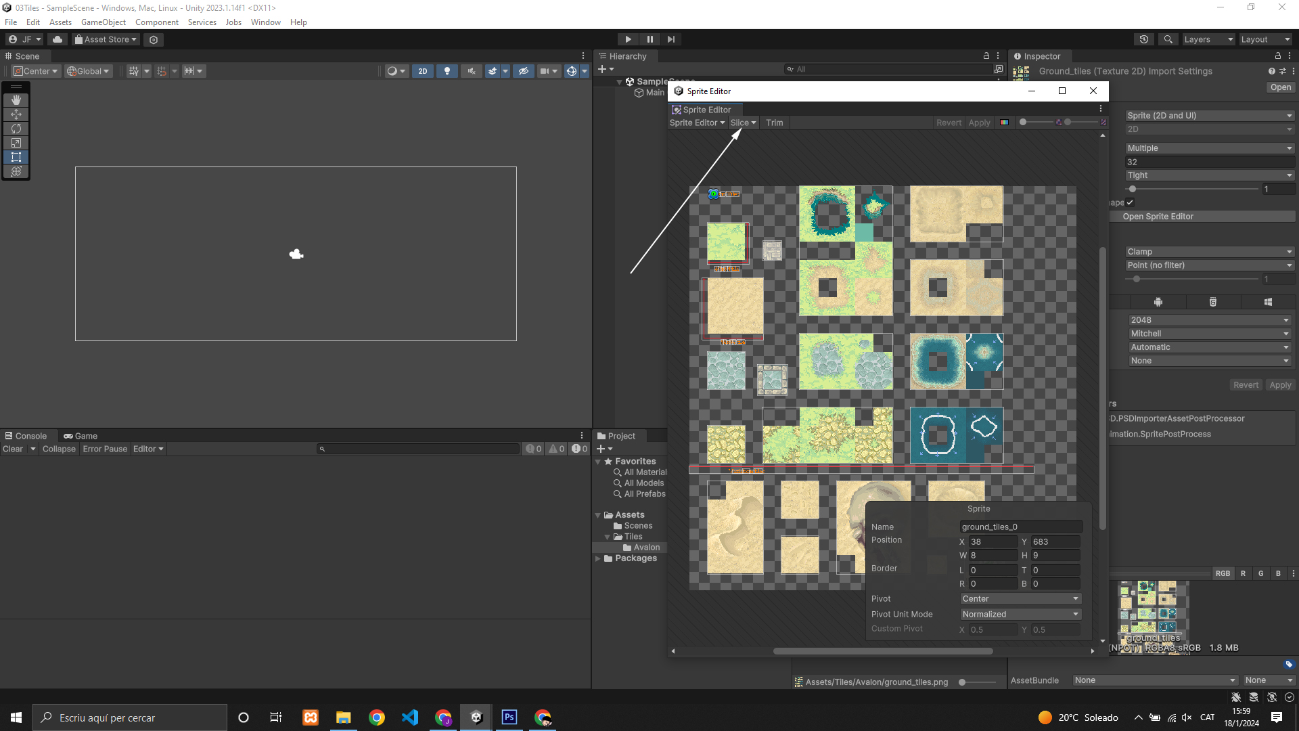Click the sprite Name input field
1299x731 pixels.
point(1020,527)
